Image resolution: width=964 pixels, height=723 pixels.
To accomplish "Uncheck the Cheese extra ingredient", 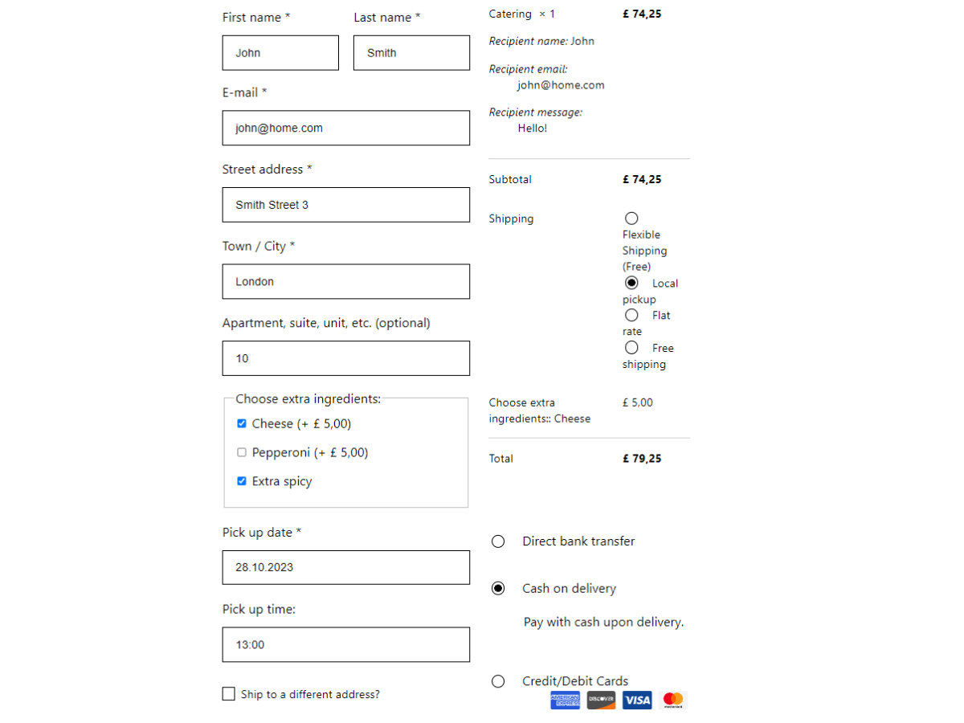I will pos(241,423).
